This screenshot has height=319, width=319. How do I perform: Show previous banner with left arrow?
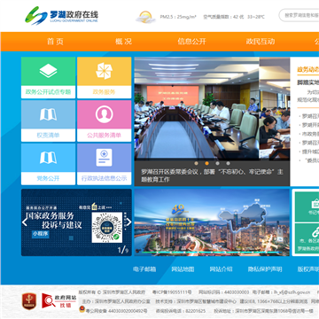[25, 222]
